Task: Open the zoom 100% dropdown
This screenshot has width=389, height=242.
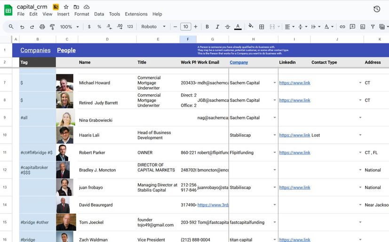Action: 70,27
